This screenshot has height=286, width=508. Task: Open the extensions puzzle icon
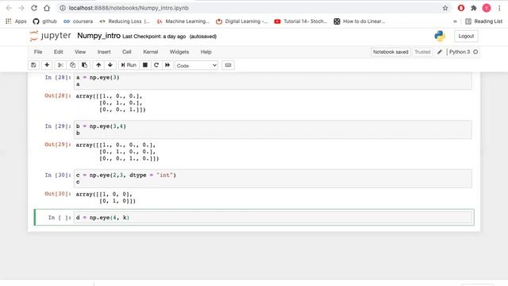tap(474, 8)
